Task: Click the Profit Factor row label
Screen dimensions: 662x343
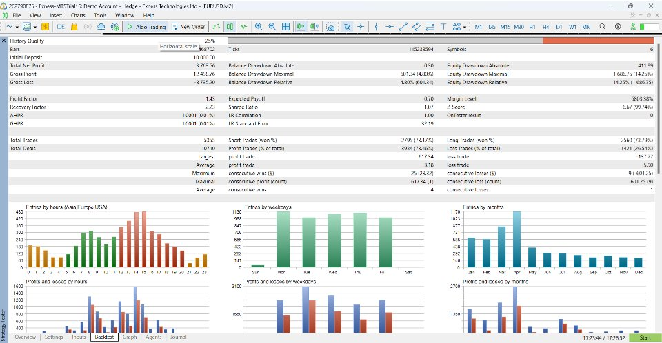Action: 23,98
